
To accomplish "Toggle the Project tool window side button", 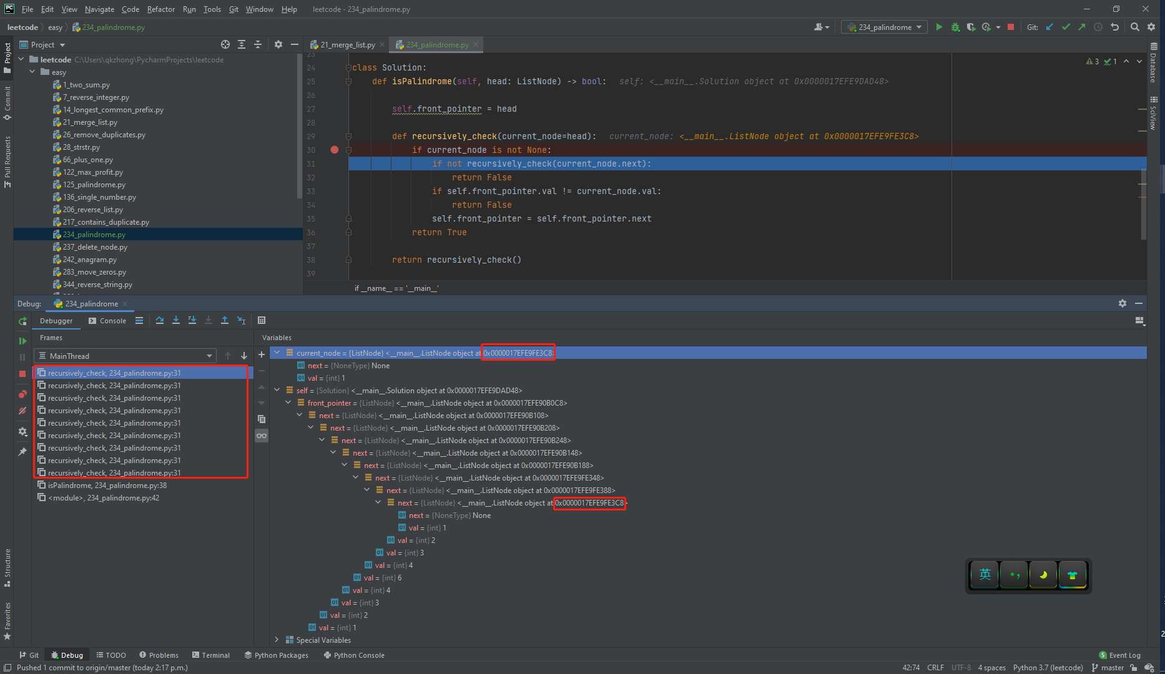I will pyautogui.click(x=7, y=57).
